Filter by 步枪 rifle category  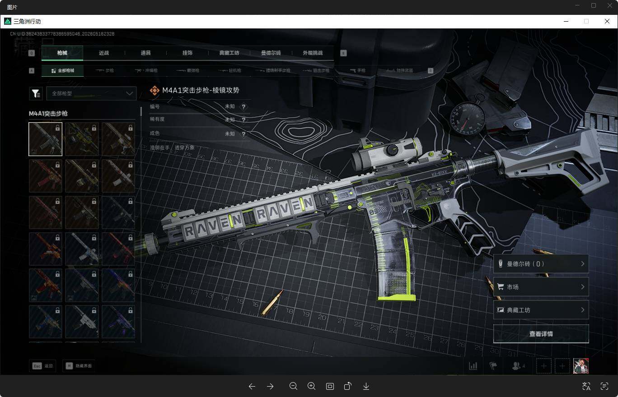pos(104,70)
